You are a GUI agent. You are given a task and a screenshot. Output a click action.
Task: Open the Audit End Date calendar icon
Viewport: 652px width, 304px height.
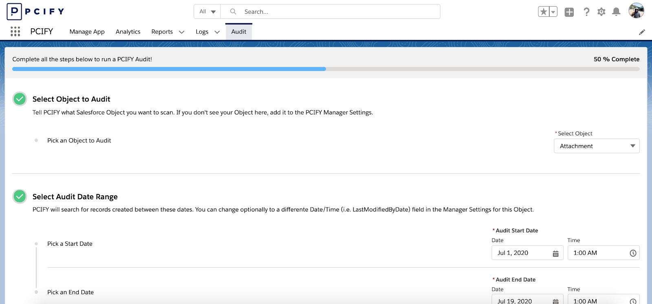[x=555, y=302]
